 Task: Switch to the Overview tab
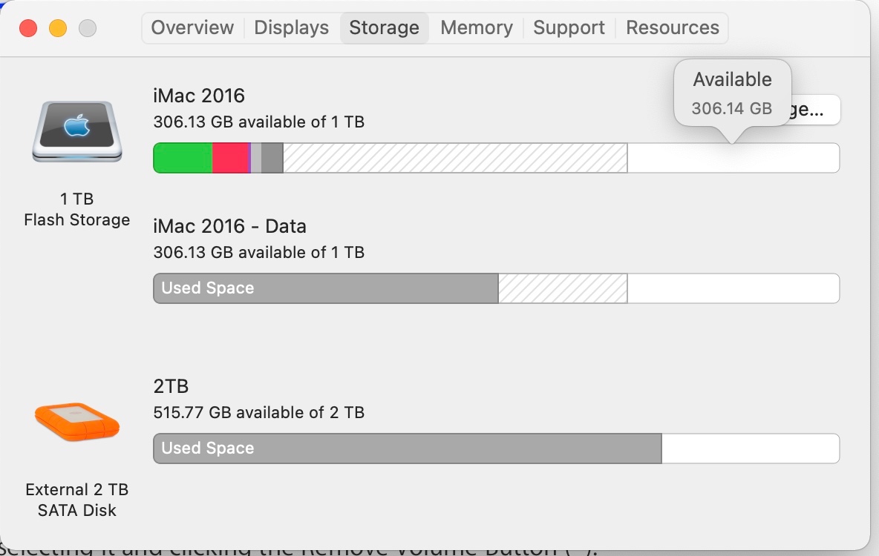191,27
